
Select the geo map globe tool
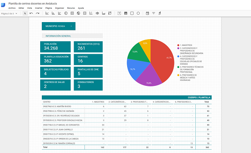tap(79, 13)
